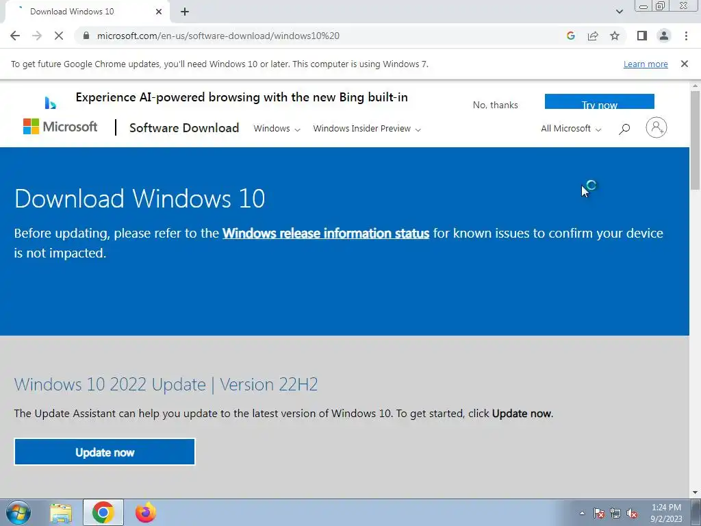Open site search magnifier icon
This screenshot has height=526, width=701.
click(624, 129)
